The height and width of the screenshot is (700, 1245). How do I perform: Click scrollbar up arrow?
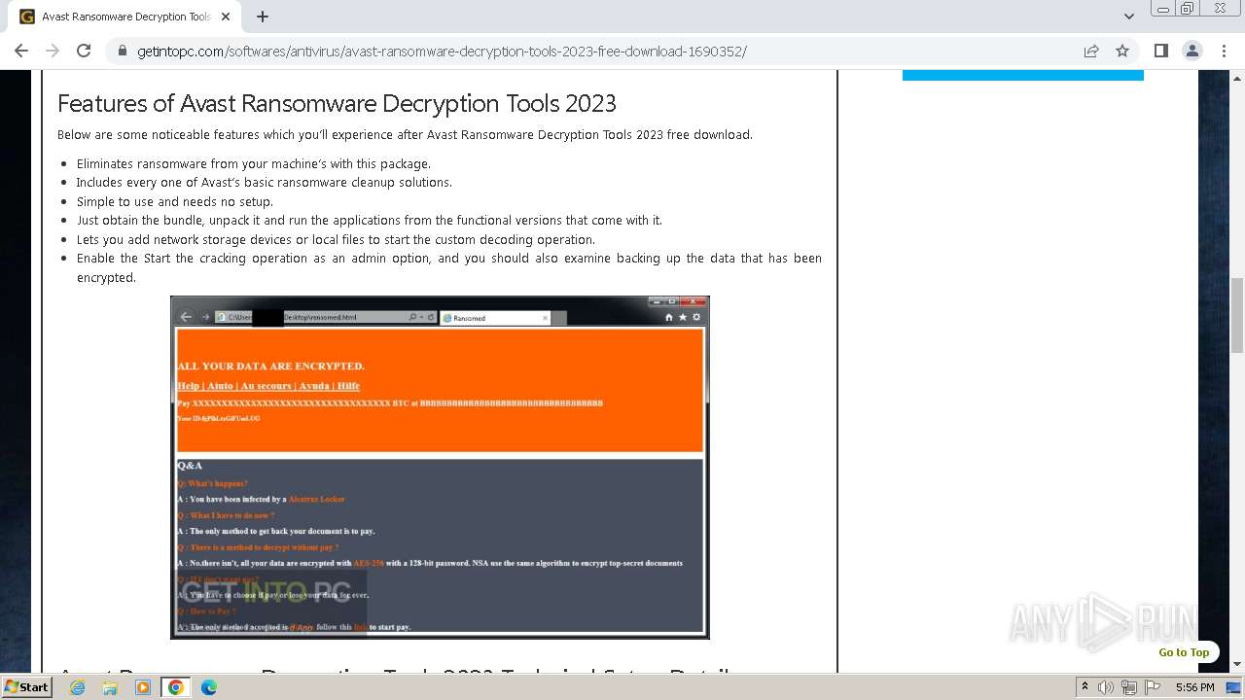[1237, 77]
